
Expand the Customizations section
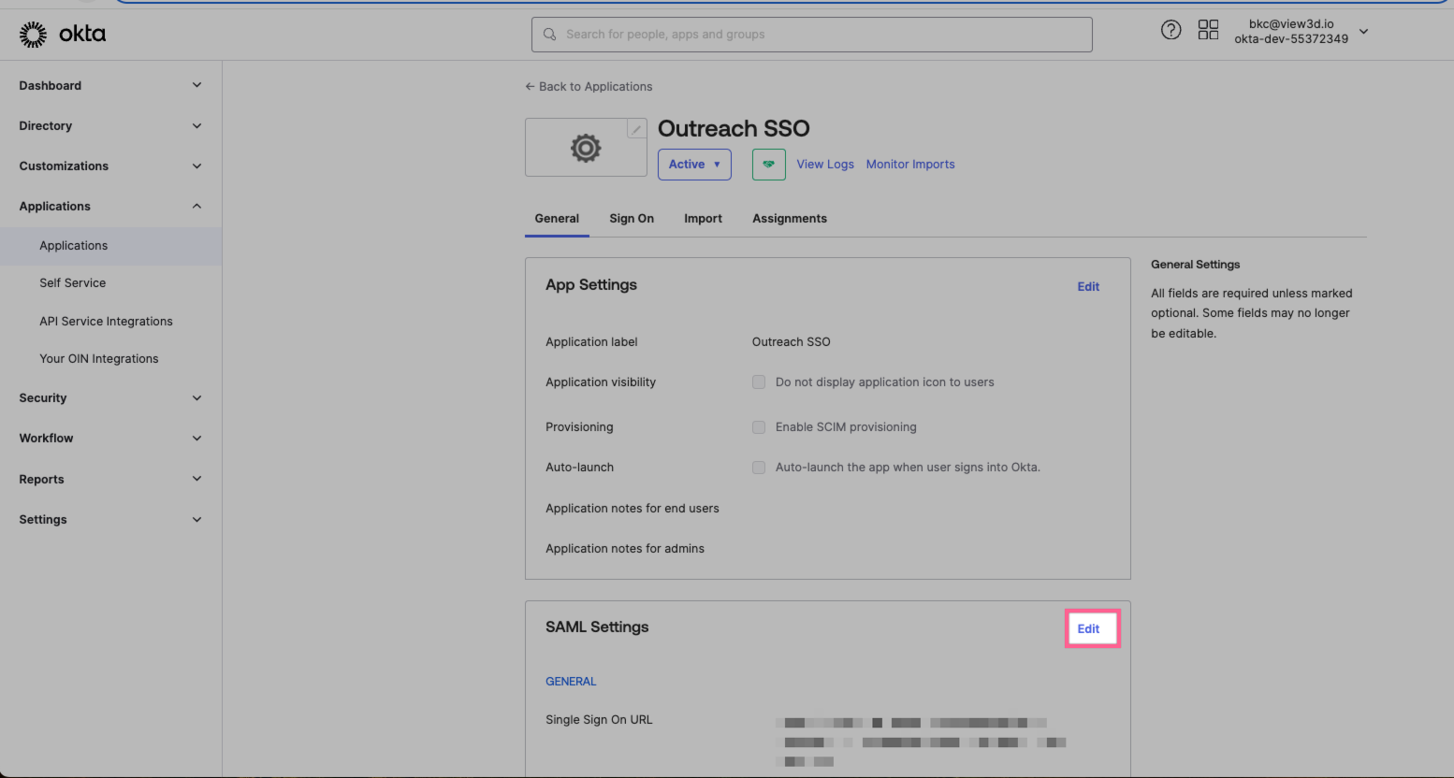[110, 166]
